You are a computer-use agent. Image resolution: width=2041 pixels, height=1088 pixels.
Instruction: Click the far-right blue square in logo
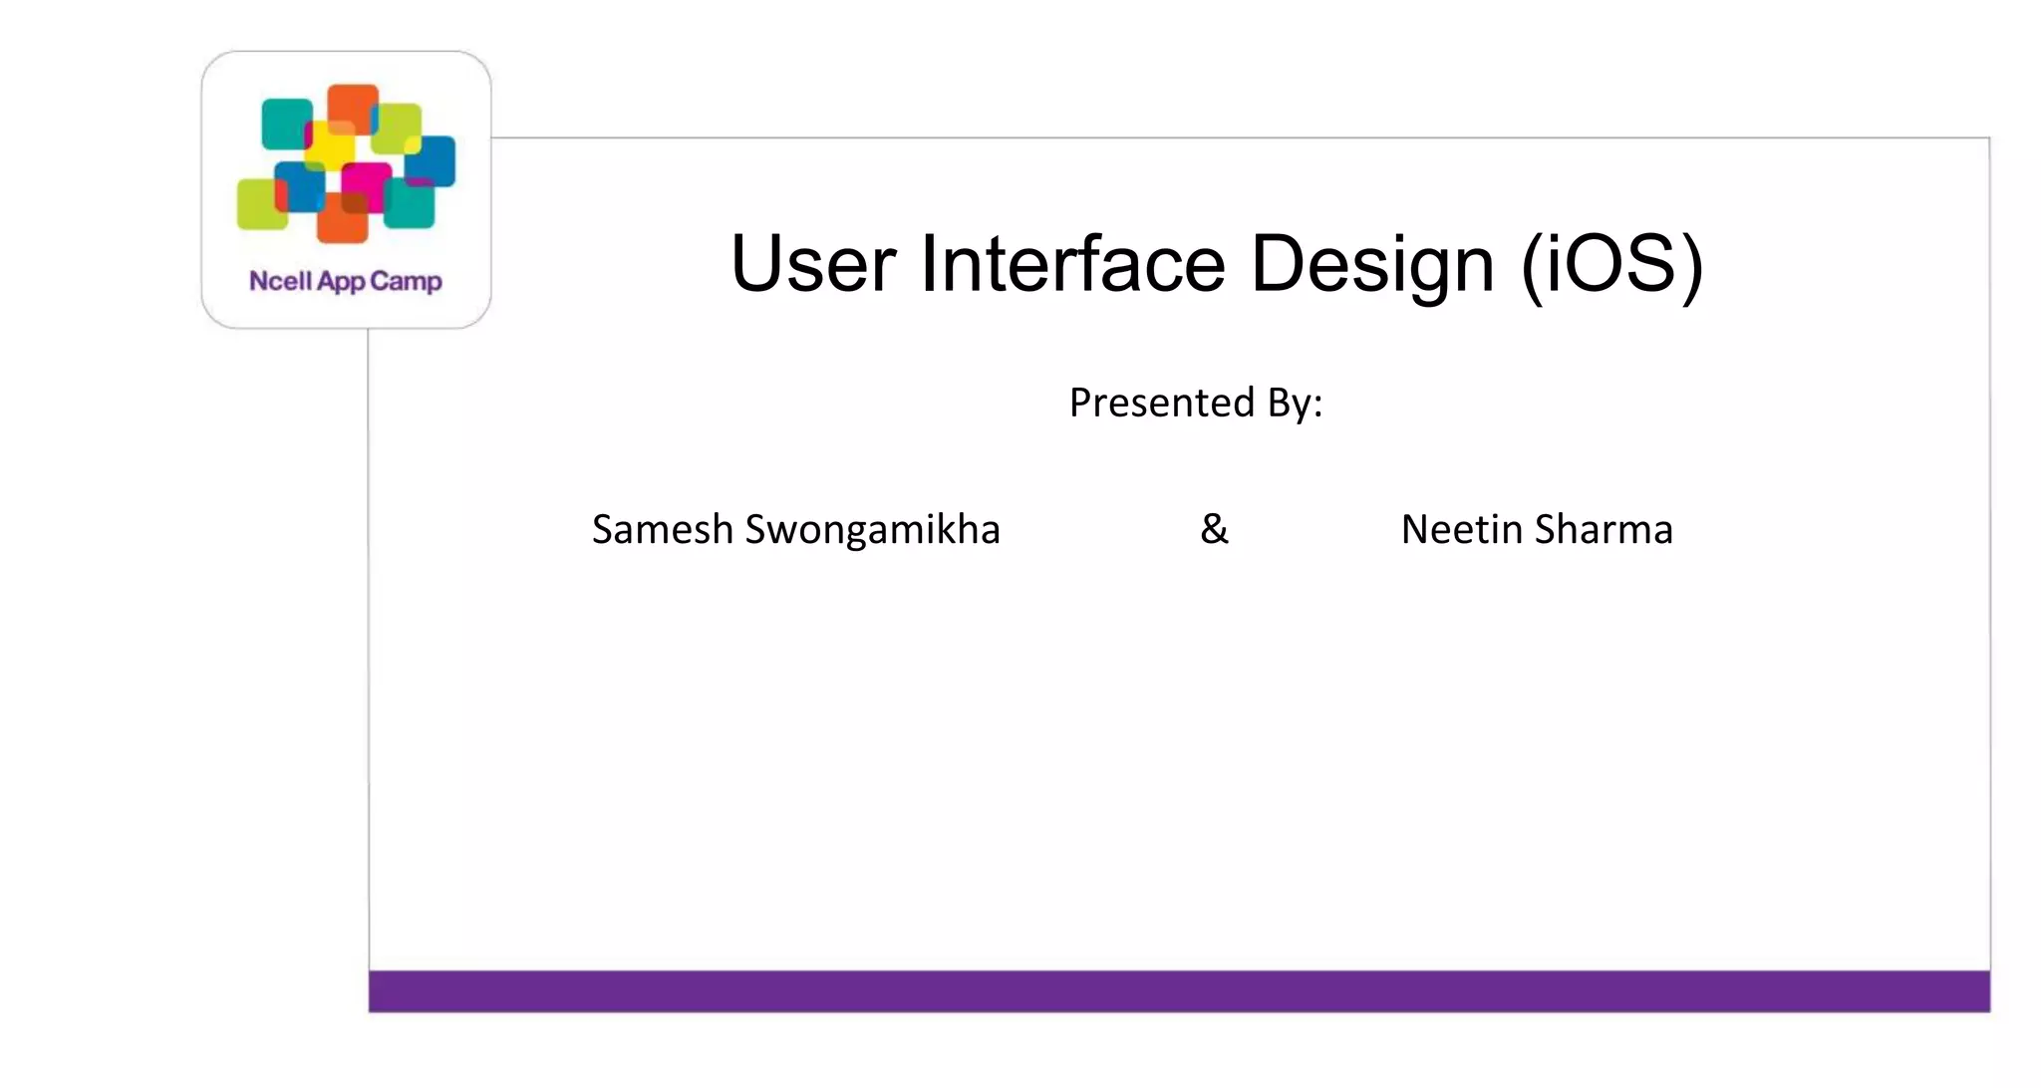click(434, 161)
